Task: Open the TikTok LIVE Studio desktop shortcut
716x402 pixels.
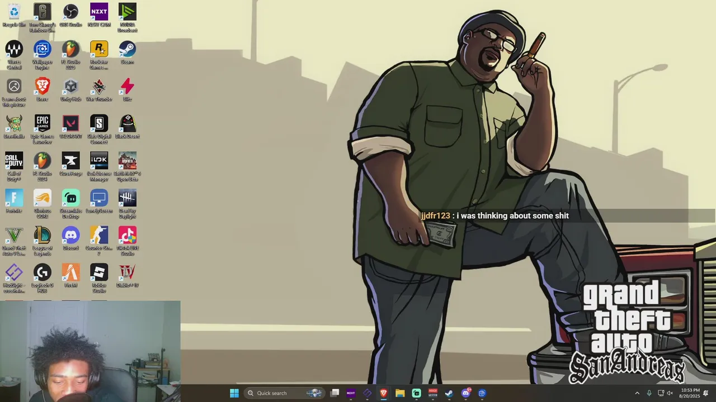Action: 127,241
